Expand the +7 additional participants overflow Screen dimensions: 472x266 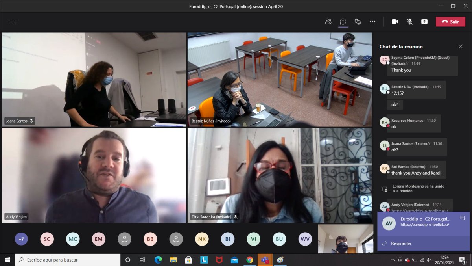(21, 239)
